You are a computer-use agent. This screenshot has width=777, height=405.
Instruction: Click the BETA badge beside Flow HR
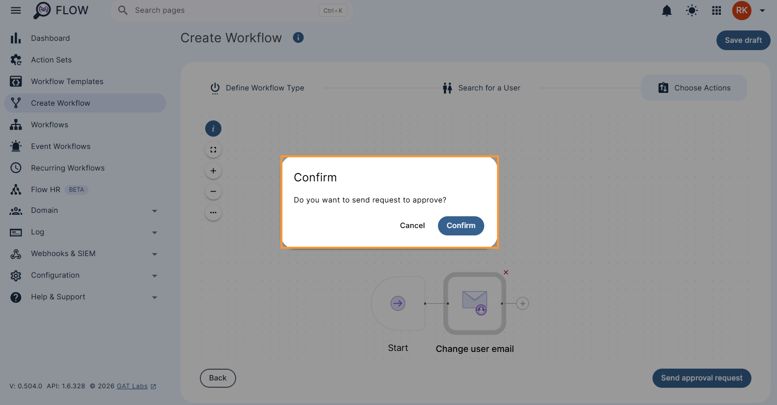76,190
